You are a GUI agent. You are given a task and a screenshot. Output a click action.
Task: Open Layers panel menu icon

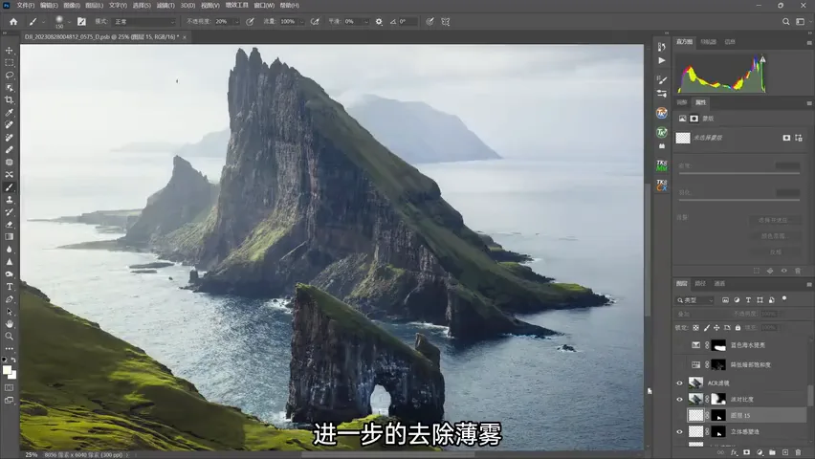pyautogui.click(x=808, y=284)
